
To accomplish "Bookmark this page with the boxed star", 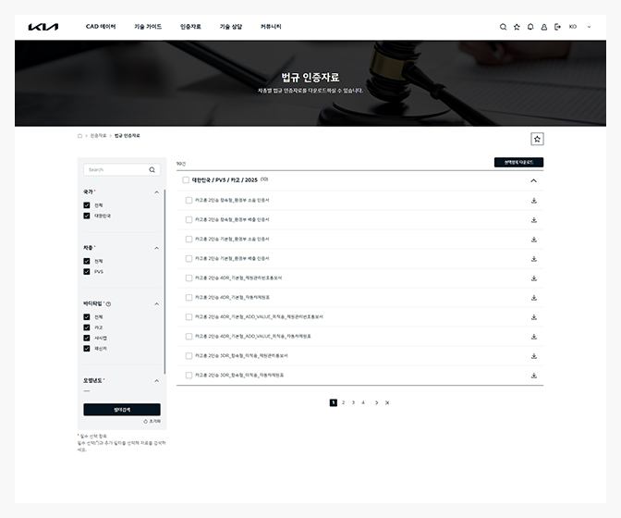I will click(537, 139).
